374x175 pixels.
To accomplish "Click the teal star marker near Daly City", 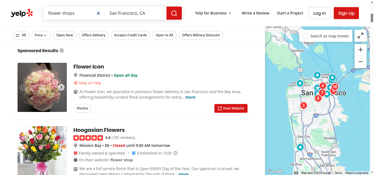I will [x=300, y=147].
